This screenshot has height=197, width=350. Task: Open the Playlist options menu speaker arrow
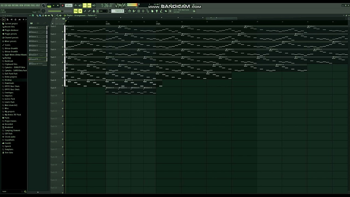tap(65, 15)
